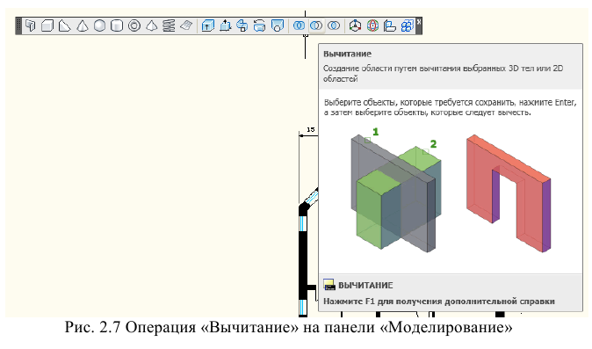Choose the 3D Array tool

[x=407, y=25]
